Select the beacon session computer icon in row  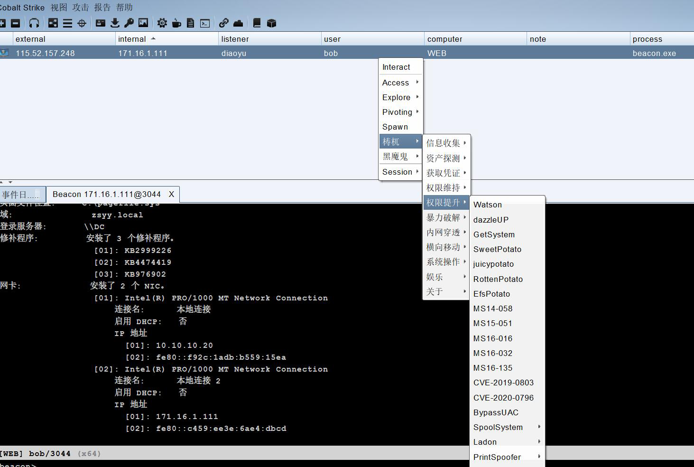(x=4, y=53)
